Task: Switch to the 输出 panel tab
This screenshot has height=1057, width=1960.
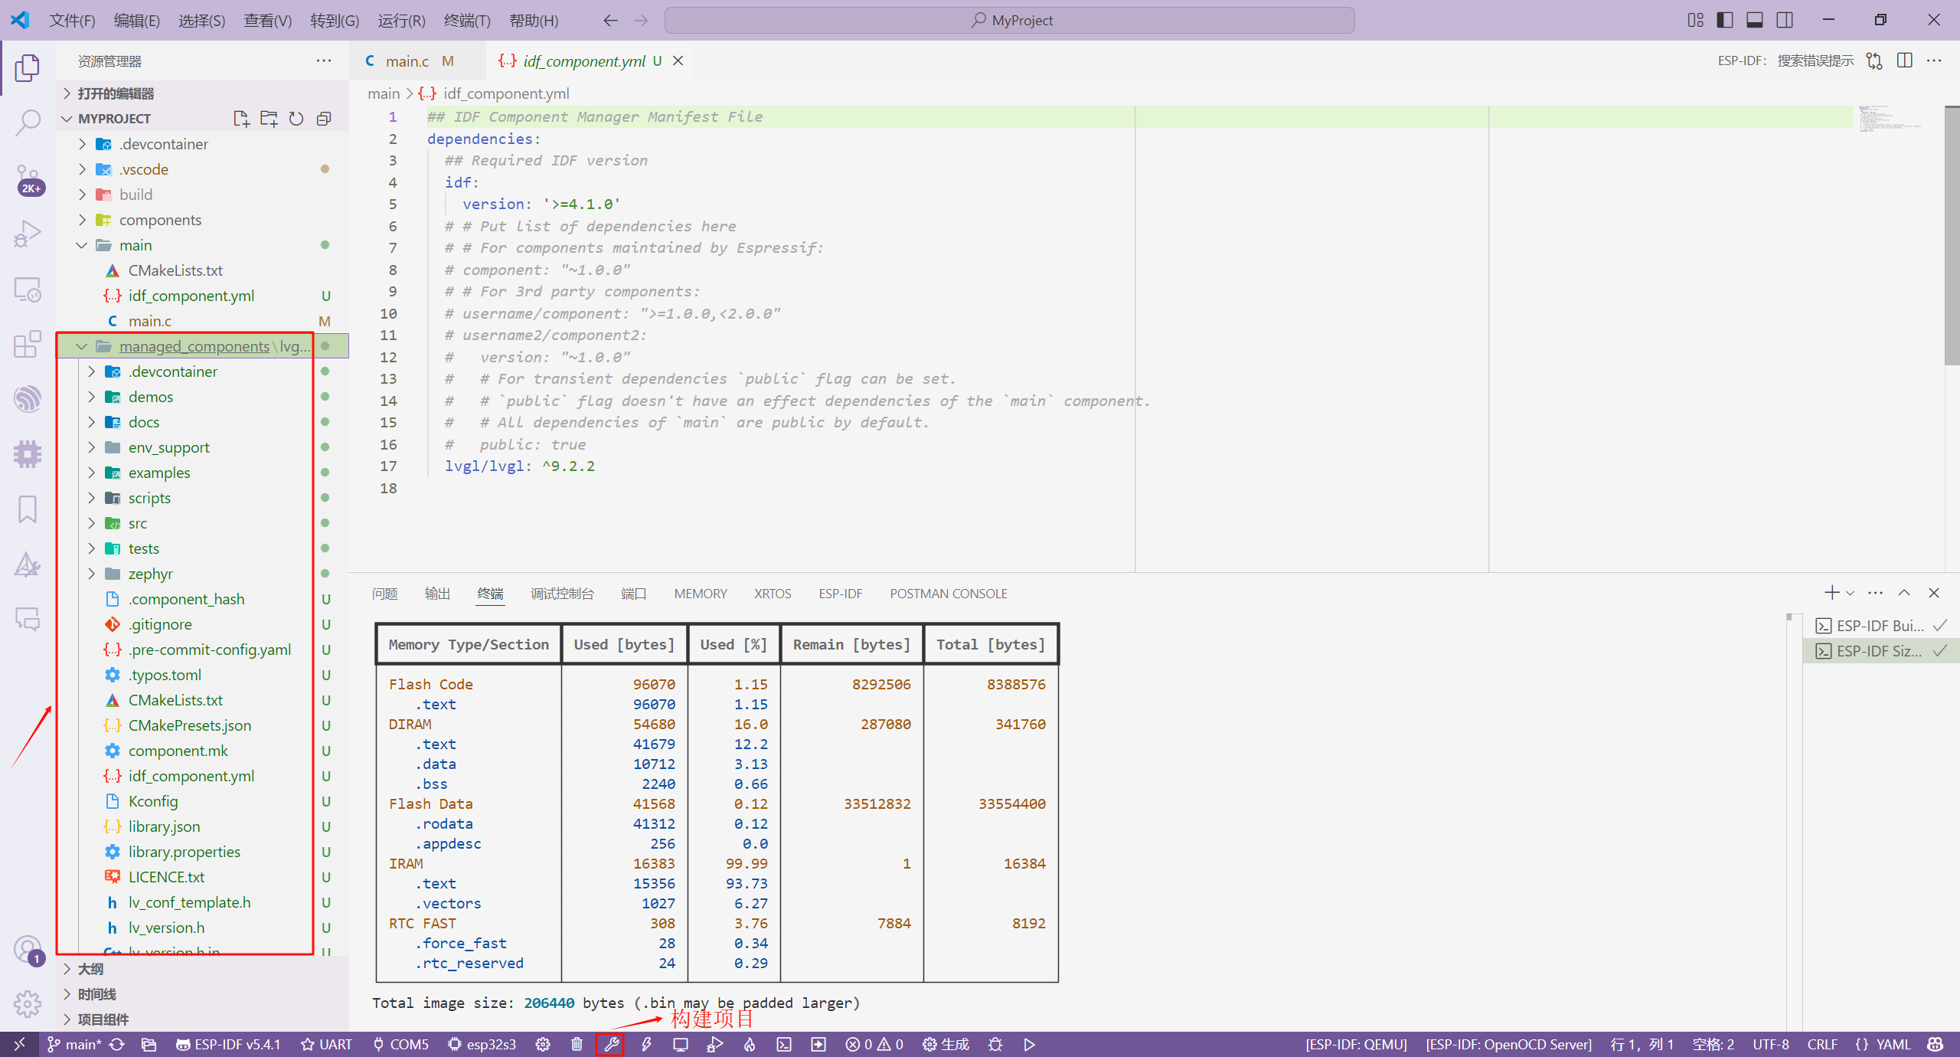Action: 437,594
